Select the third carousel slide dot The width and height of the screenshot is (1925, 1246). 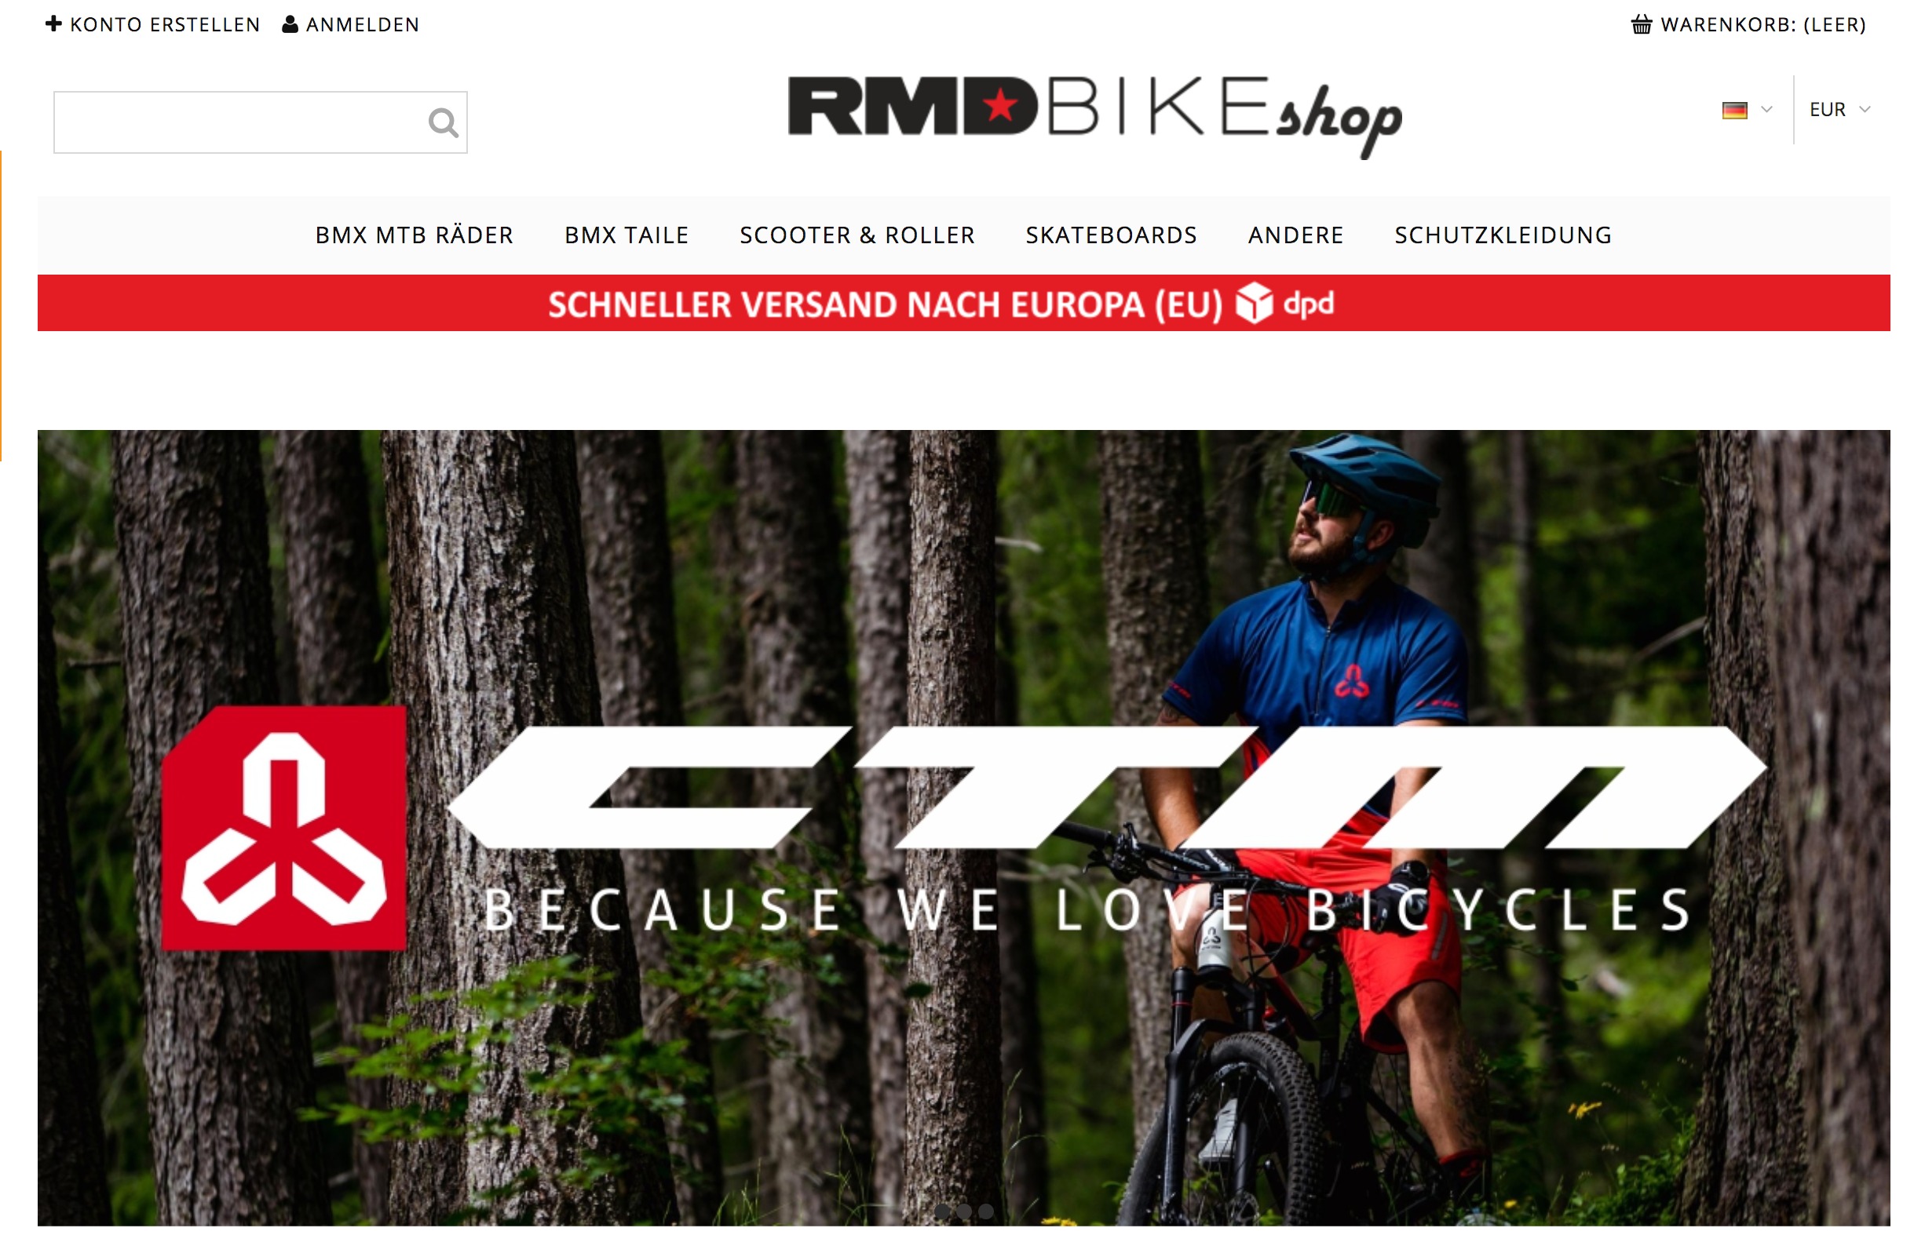click(985, 1211)
